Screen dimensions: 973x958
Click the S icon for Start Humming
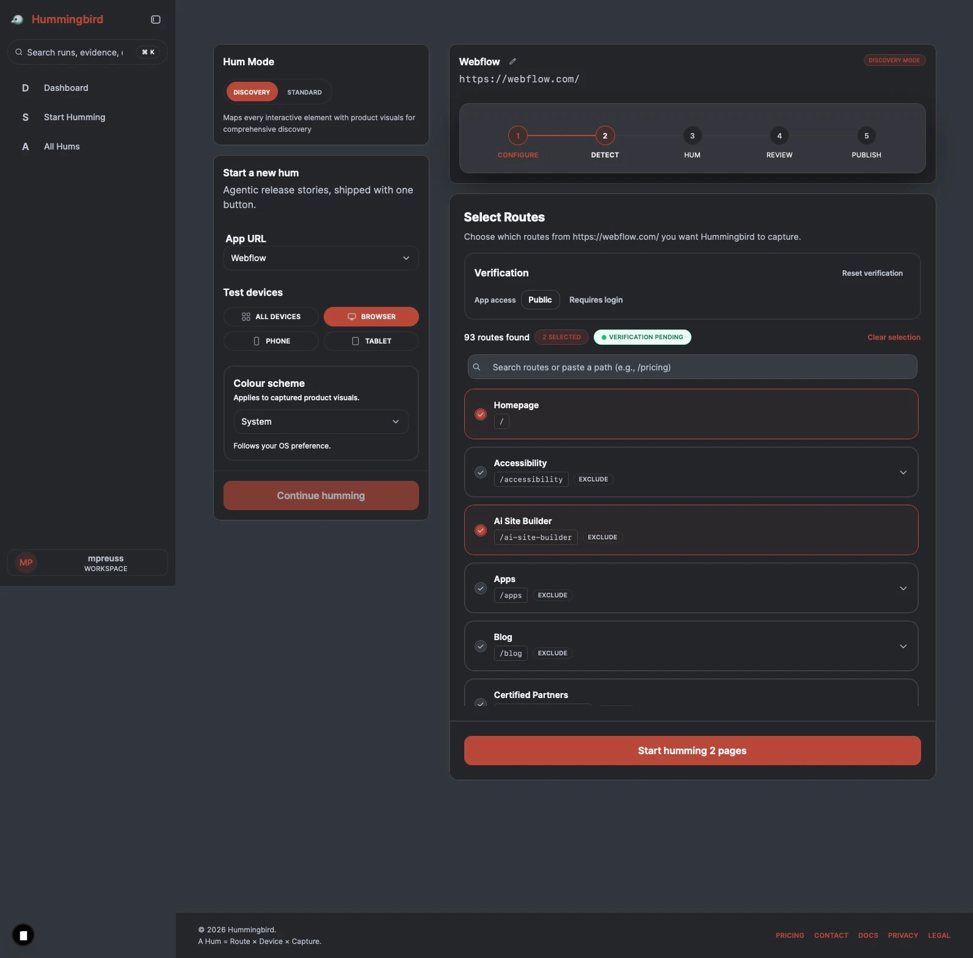coord(25,117)
